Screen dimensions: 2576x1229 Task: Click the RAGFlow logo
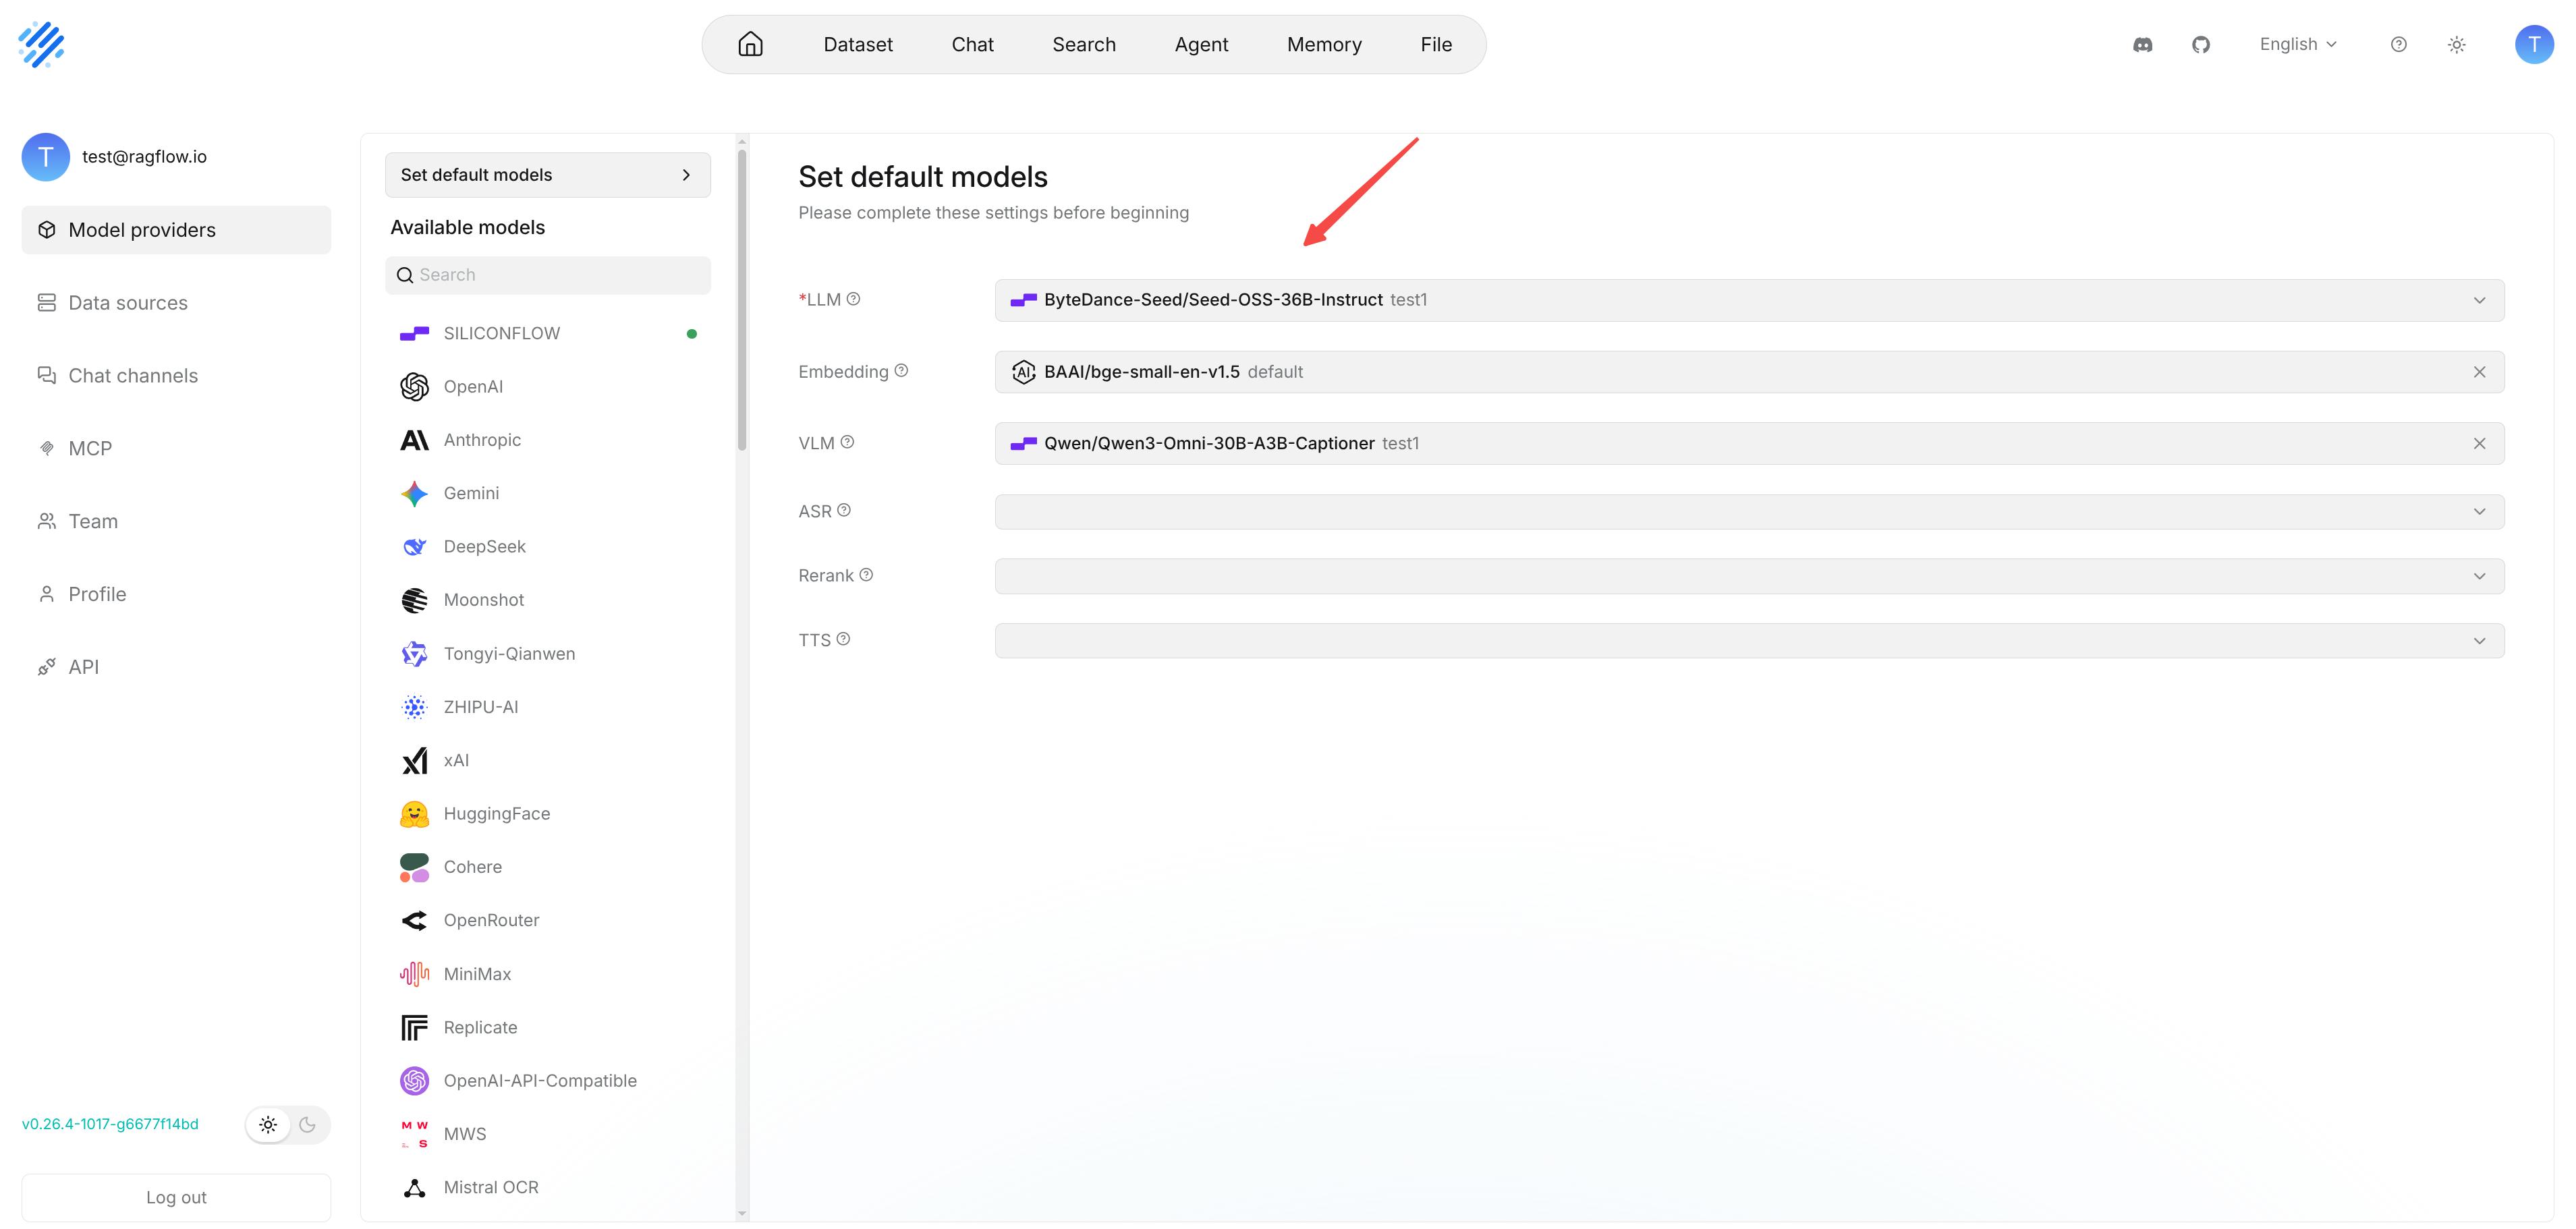(x=41, y=44)
